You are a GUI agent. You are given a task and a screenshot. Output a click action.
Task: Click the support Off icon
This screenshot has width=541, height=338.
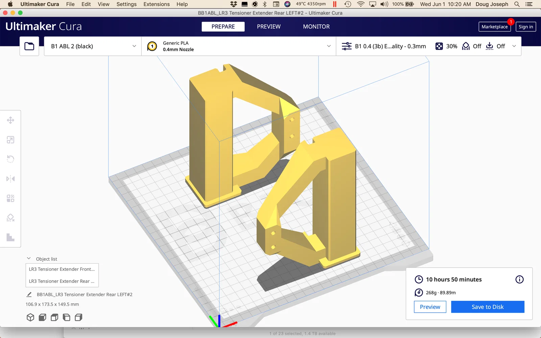pyautogui.click(x=466, y=46)
